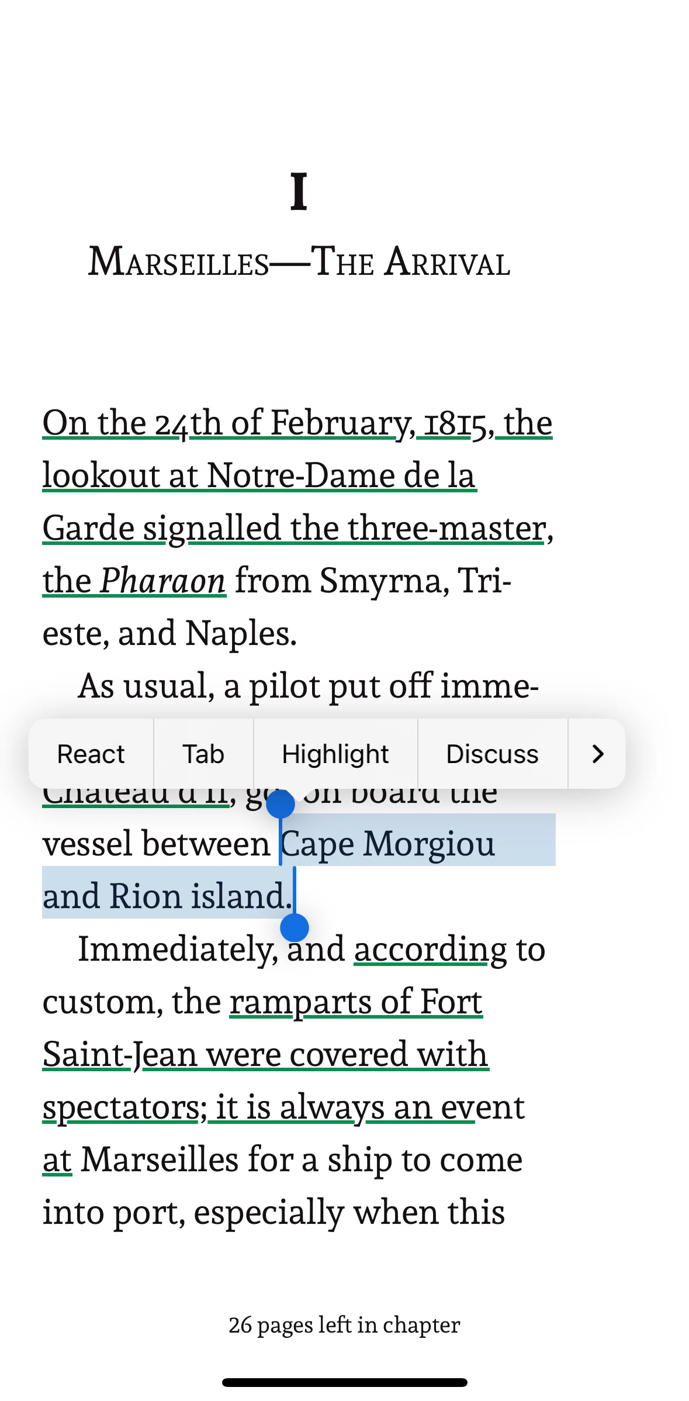This screenshot has height=1401, width=689.
Task: Tap the underlined "ramparts of Fort" highlight
Action: coord(356,1002)
